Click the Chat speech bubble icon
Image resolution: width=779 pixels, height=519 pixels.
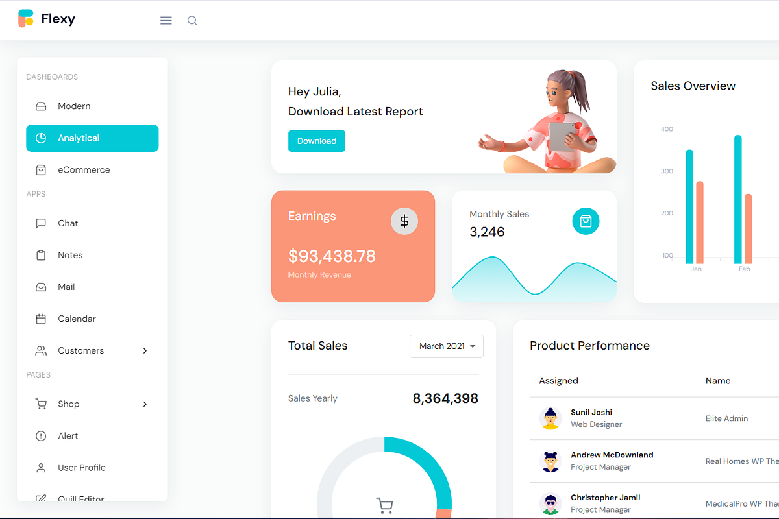pyautogui.click(x=41, y=223)
